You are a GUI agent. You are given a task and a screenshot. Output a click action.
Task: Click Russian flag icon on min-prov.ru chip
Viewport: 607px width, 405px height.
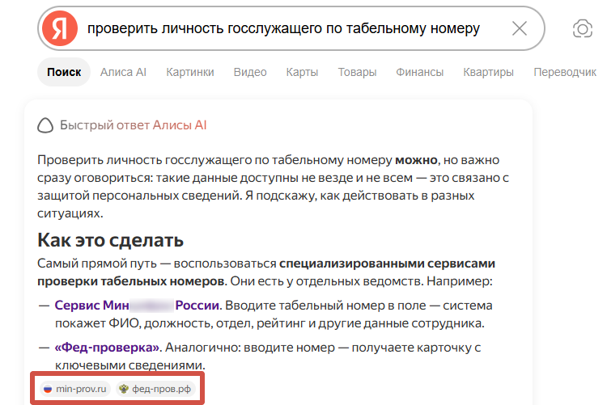pyautogui.click(x=48, y=389)
